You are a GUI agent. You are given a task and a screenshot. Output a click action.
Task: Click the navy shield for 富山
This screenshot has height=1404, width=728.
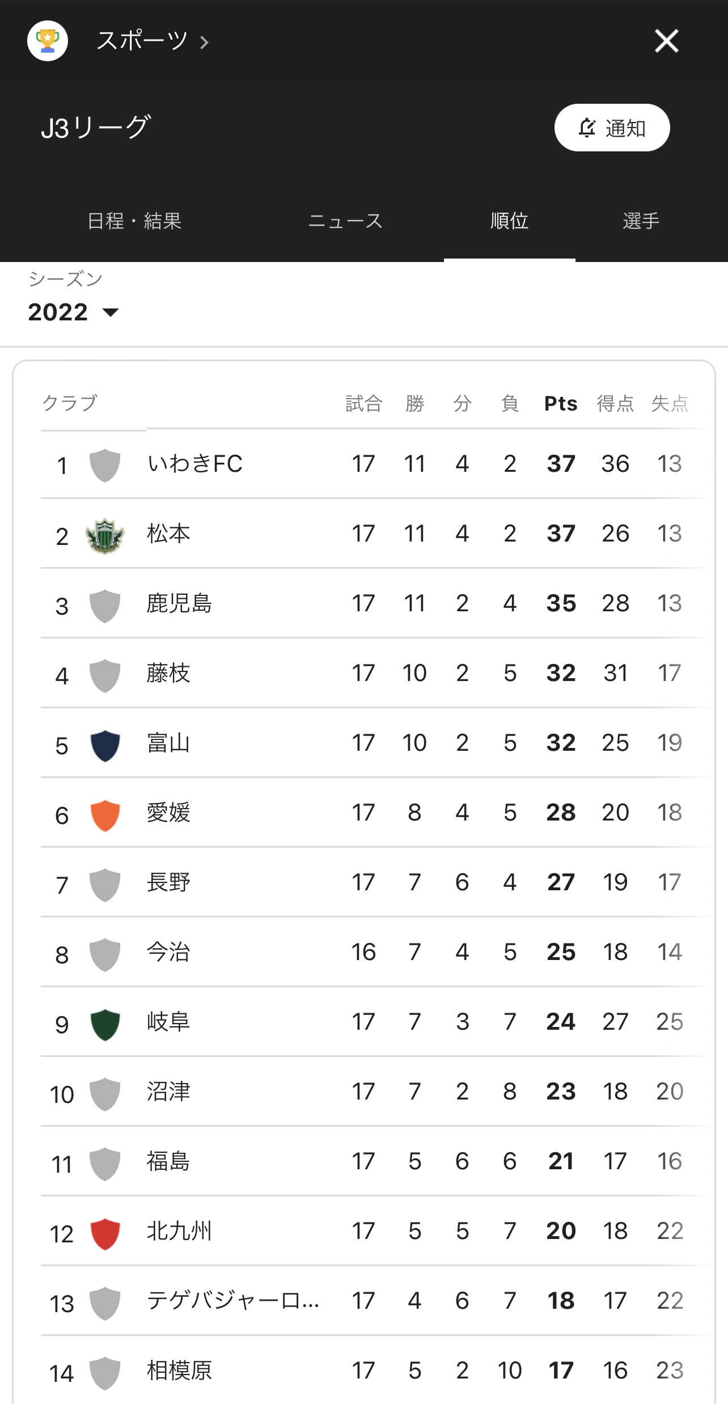pos(105,745)
